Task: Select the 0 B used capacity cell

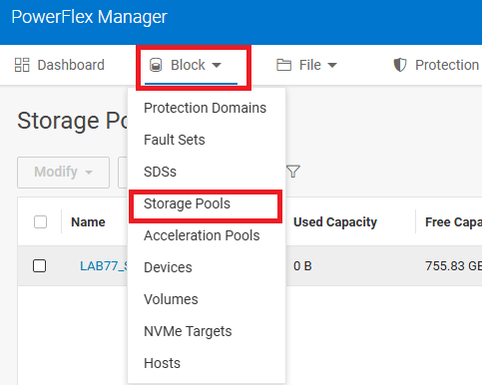Action: click(x=302, y=266)
